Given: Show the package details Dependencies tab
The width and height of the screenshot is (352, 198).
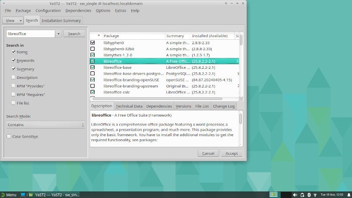Looking at the screenshot, I should click(x=159, y=106).
